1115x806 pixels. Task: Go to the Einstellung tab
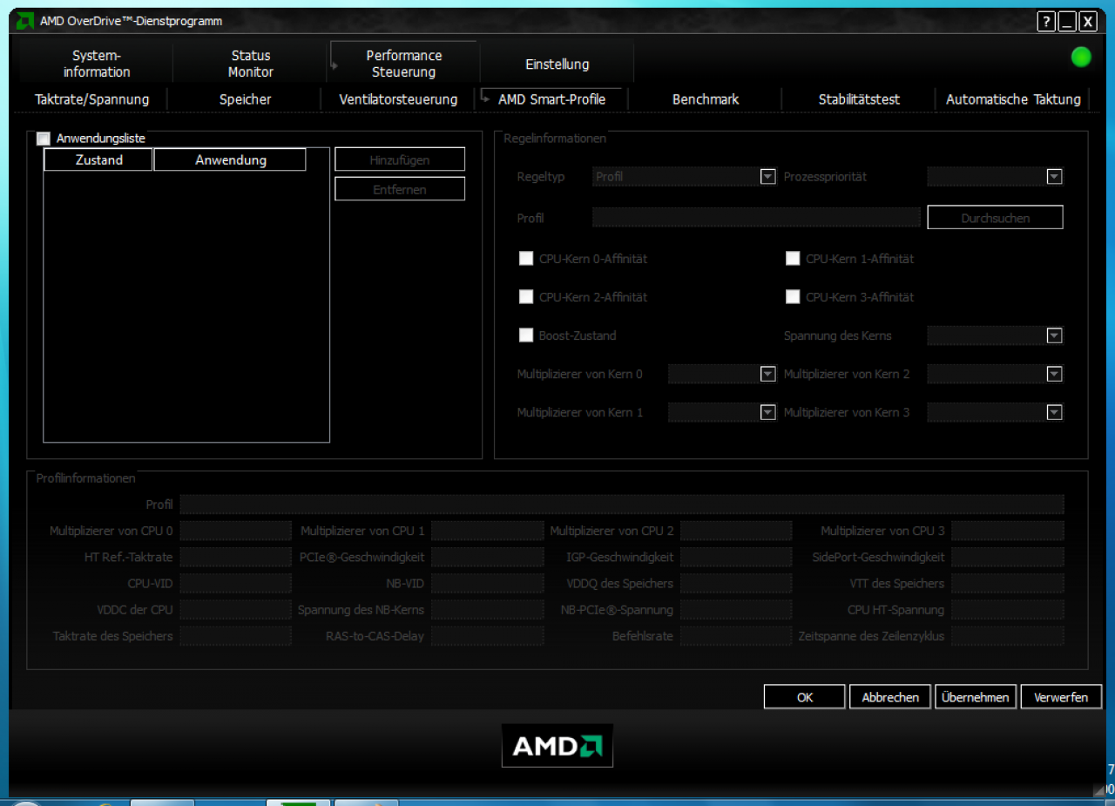tap(557, 64)
